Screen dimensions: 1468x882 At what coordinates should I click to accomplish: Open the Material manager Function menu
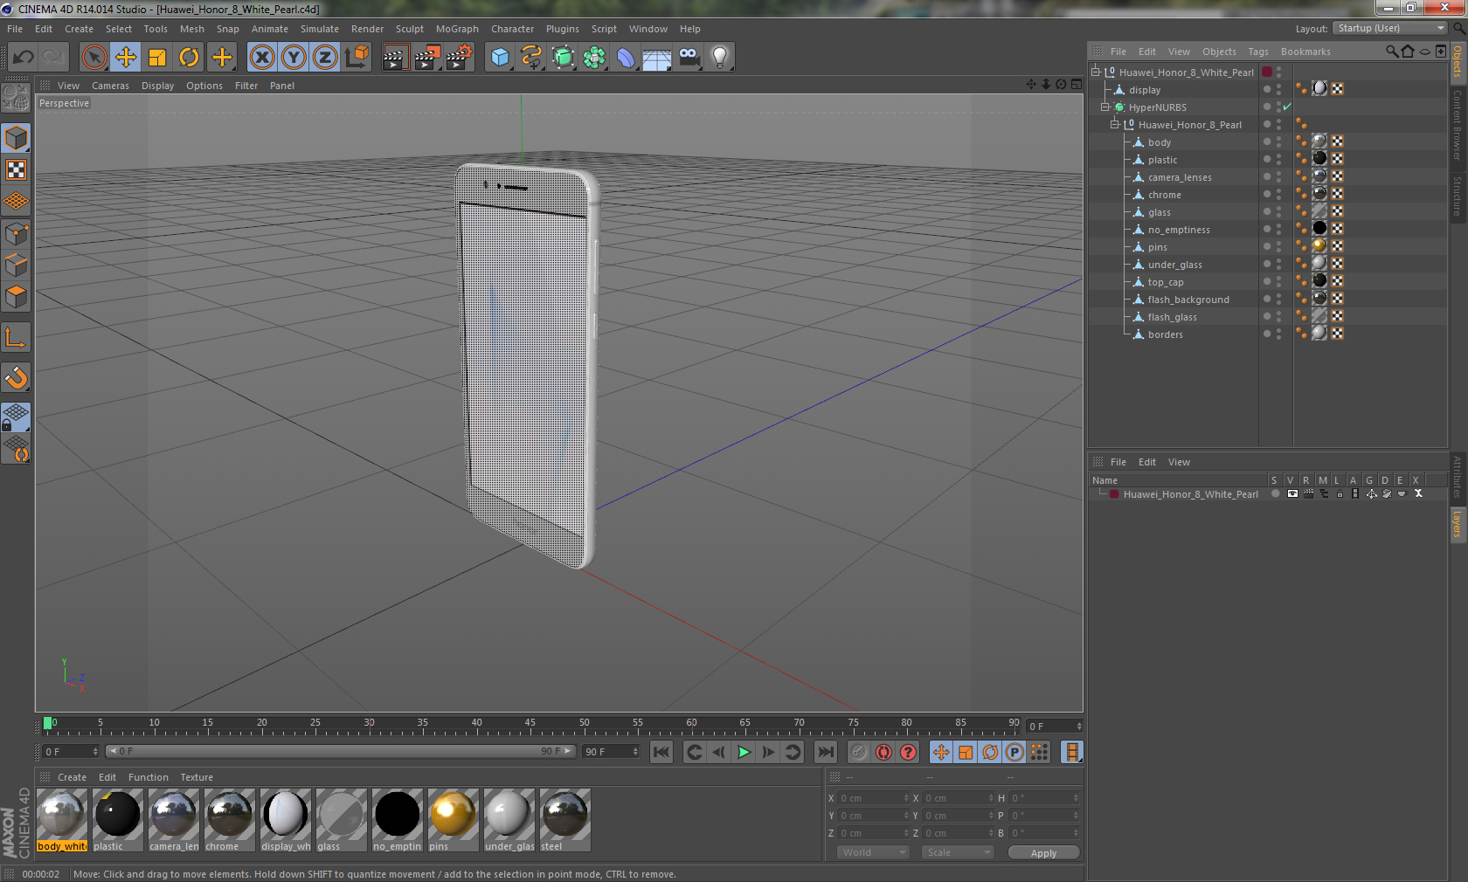click(x=148, y=777)
